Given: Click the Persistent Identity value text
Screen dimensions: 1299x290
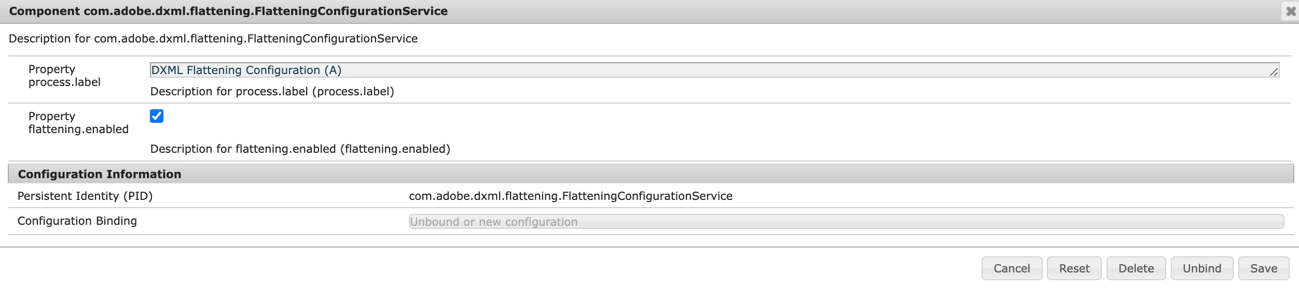Looking at the screenshot, I should tap(570, 196).
